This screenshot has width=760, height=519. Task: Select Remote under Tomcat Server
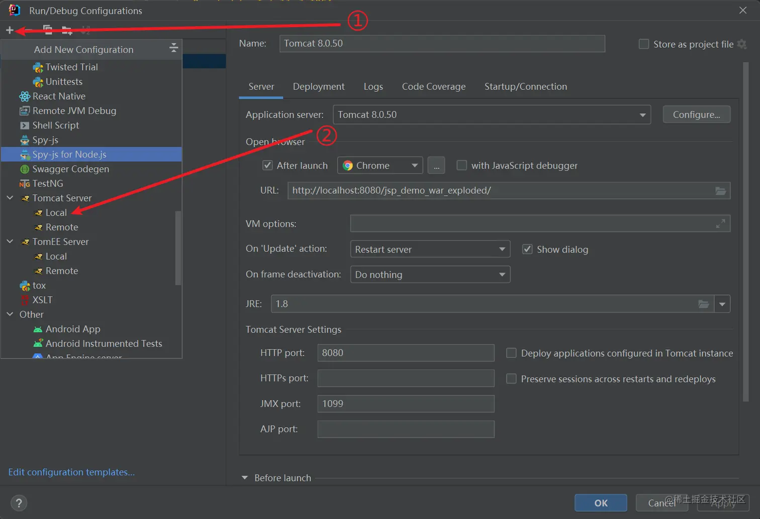(x=62, y=227)
